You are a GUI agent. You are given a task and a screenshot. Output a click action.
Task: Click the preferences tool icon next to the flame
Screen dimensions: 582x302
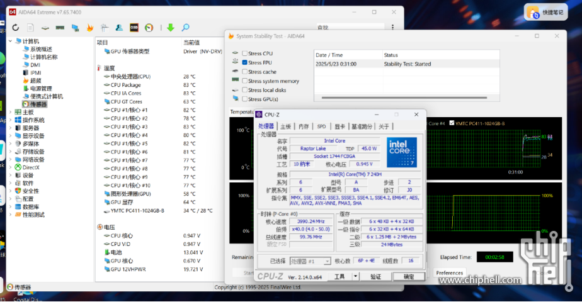(105, 28)
